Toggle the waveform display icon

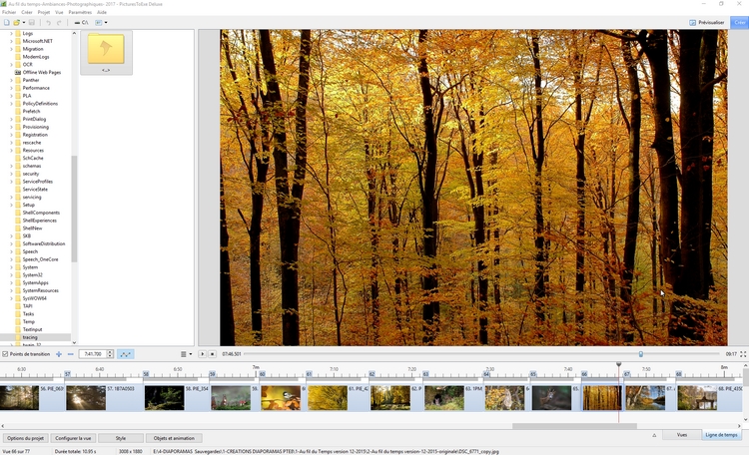[126, 354]
